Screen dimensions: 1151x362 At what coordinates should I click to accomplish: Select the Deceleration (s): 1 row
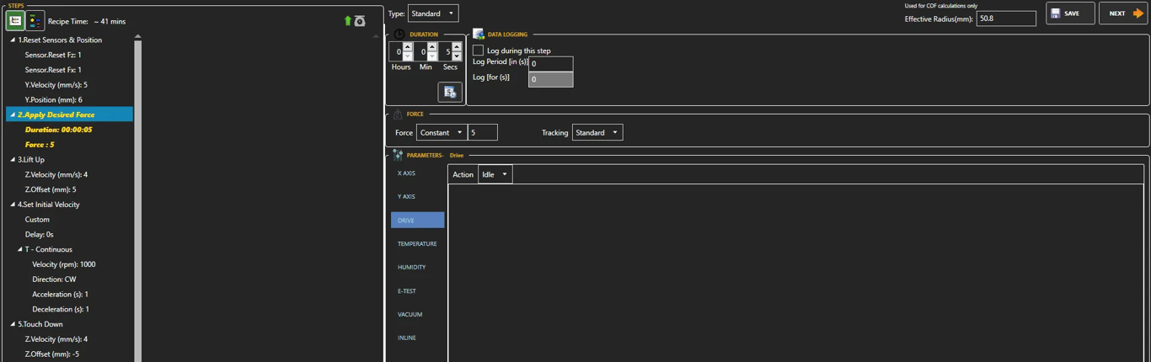point(61,309)
